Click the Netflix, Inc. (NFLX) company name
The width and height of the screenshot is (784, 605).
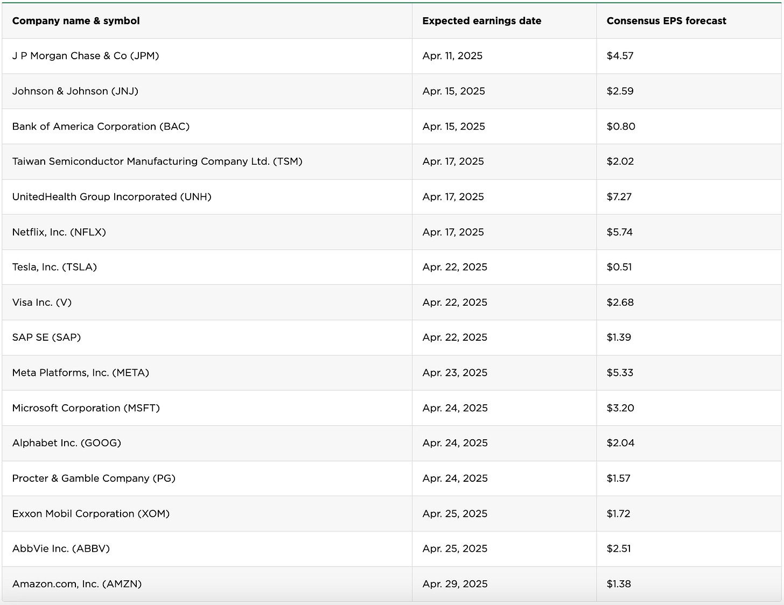[59, 232]
